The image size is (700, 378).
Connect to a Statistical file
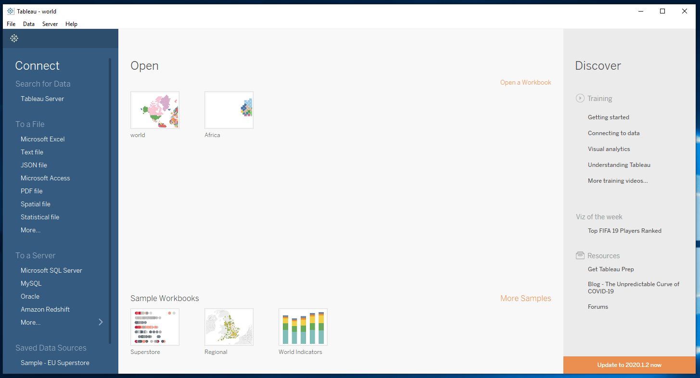40,217
